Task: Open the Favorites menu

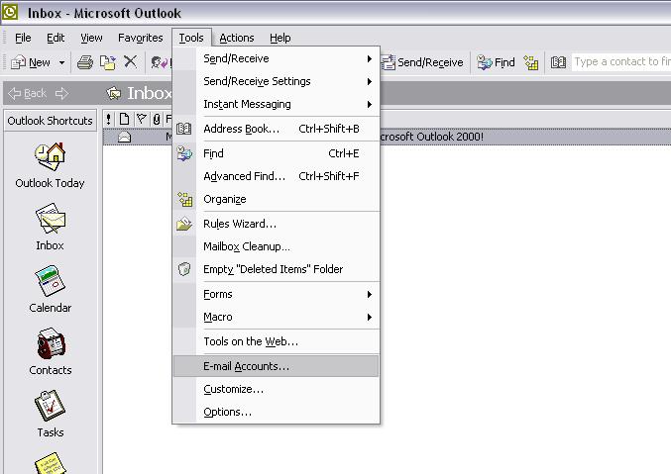Action: [x=141, y=38]
